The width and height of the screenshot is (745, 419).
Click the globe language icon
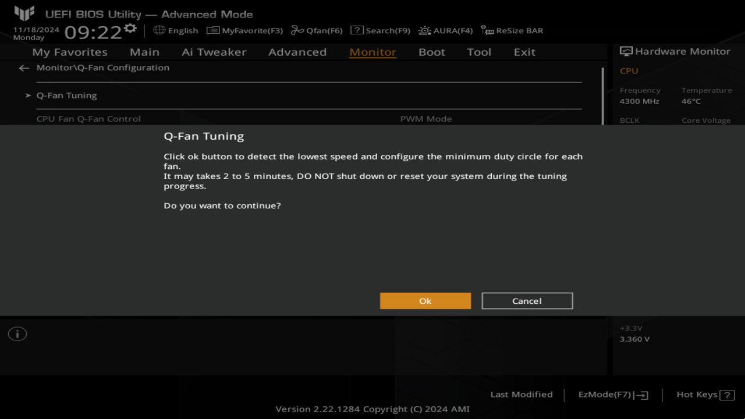click(159, 30)
